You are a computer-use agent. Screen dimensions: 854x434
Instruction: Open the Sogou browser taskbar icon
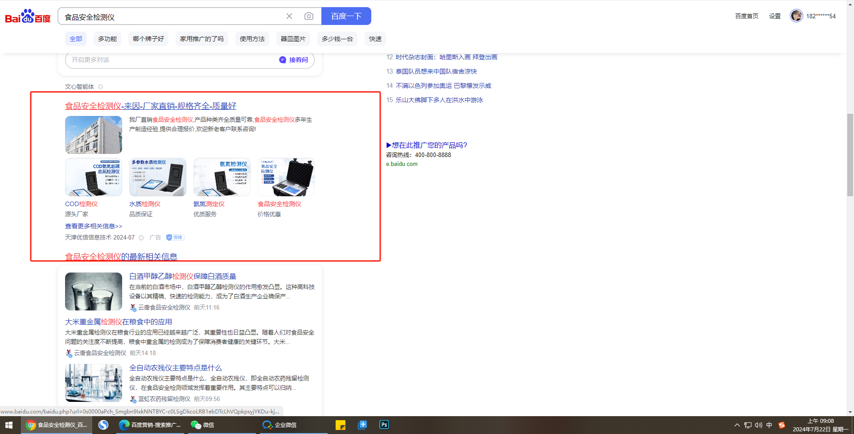pyautogui.click(x=103, y=425)
